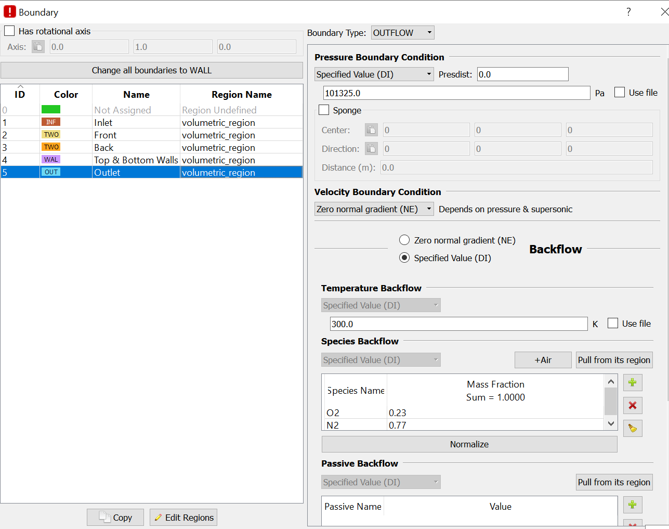Clear the species table with broom icon
This screenshot has width=669, height=529.
click(x=633, y=429)
